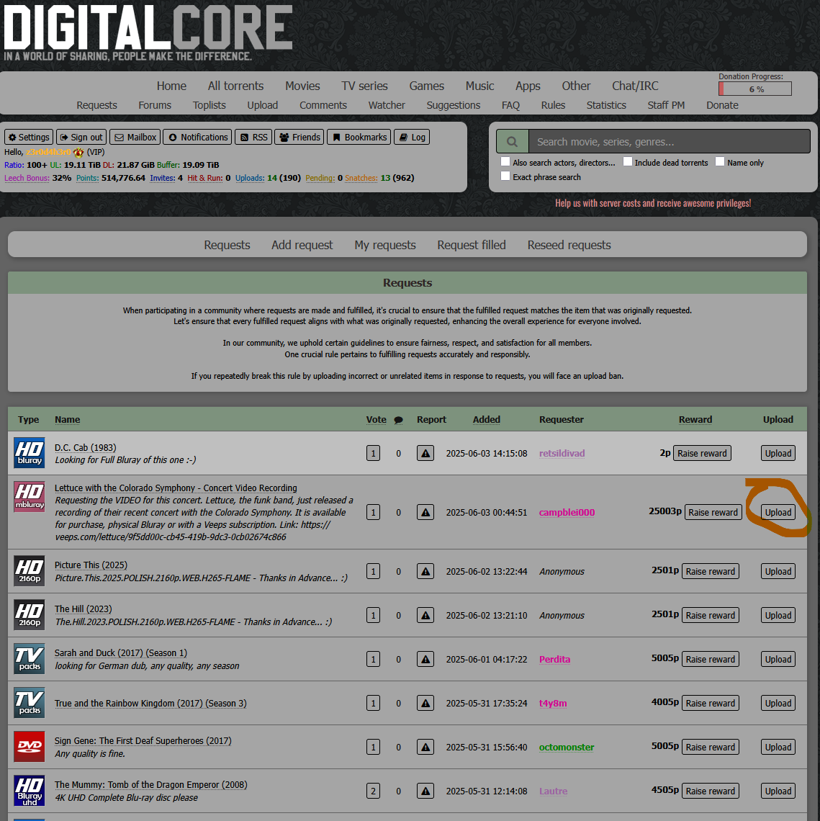Image resolution: width=820 pixels, height=821 pixels.
Task: Open Bookmarks from the user toolbar
Action: click(x=359, y=137)
